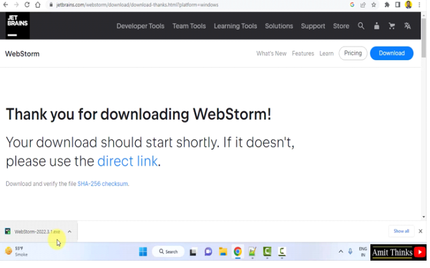The image size is (430, 268).
Task: Focus the address bar URL
Action: tap(137, 5)
